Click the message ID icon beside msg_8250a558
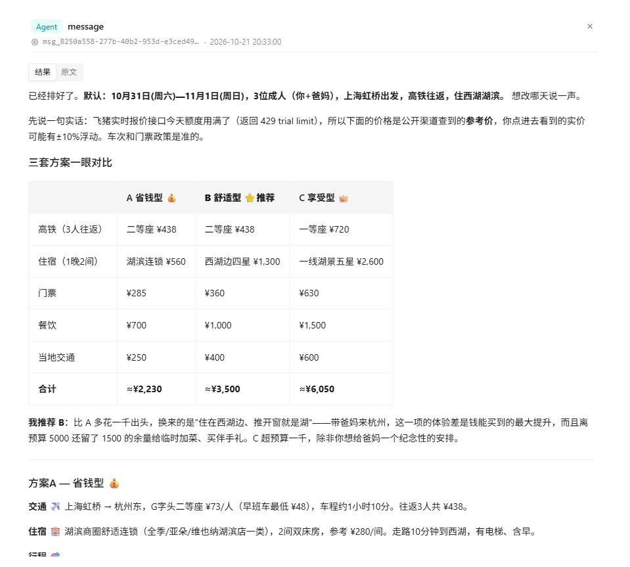 coord(35,42)
